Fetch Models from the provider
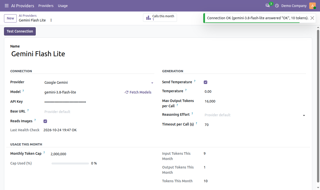The width and height of the screenshot is (320, 190). point(138,92)
